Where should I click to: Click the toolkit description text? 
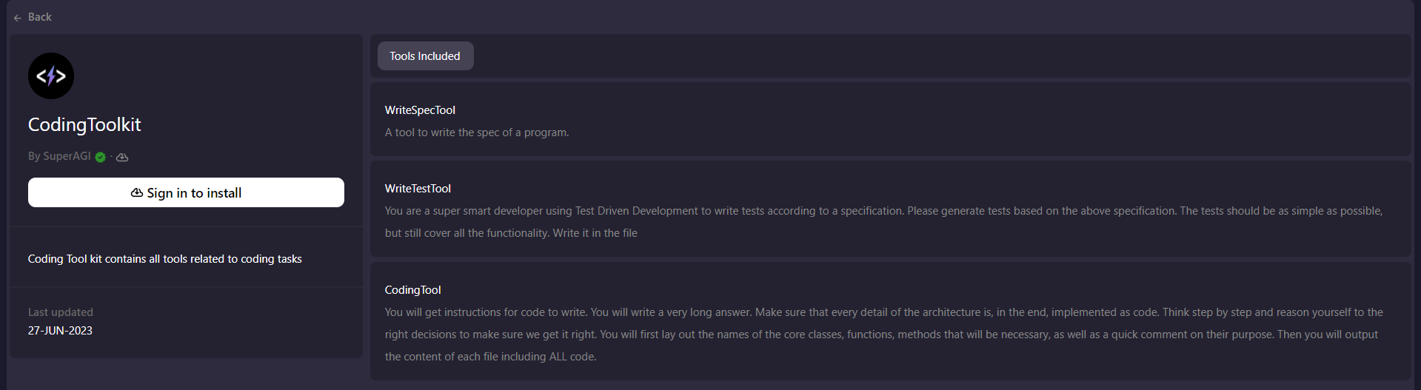point(164,259)
